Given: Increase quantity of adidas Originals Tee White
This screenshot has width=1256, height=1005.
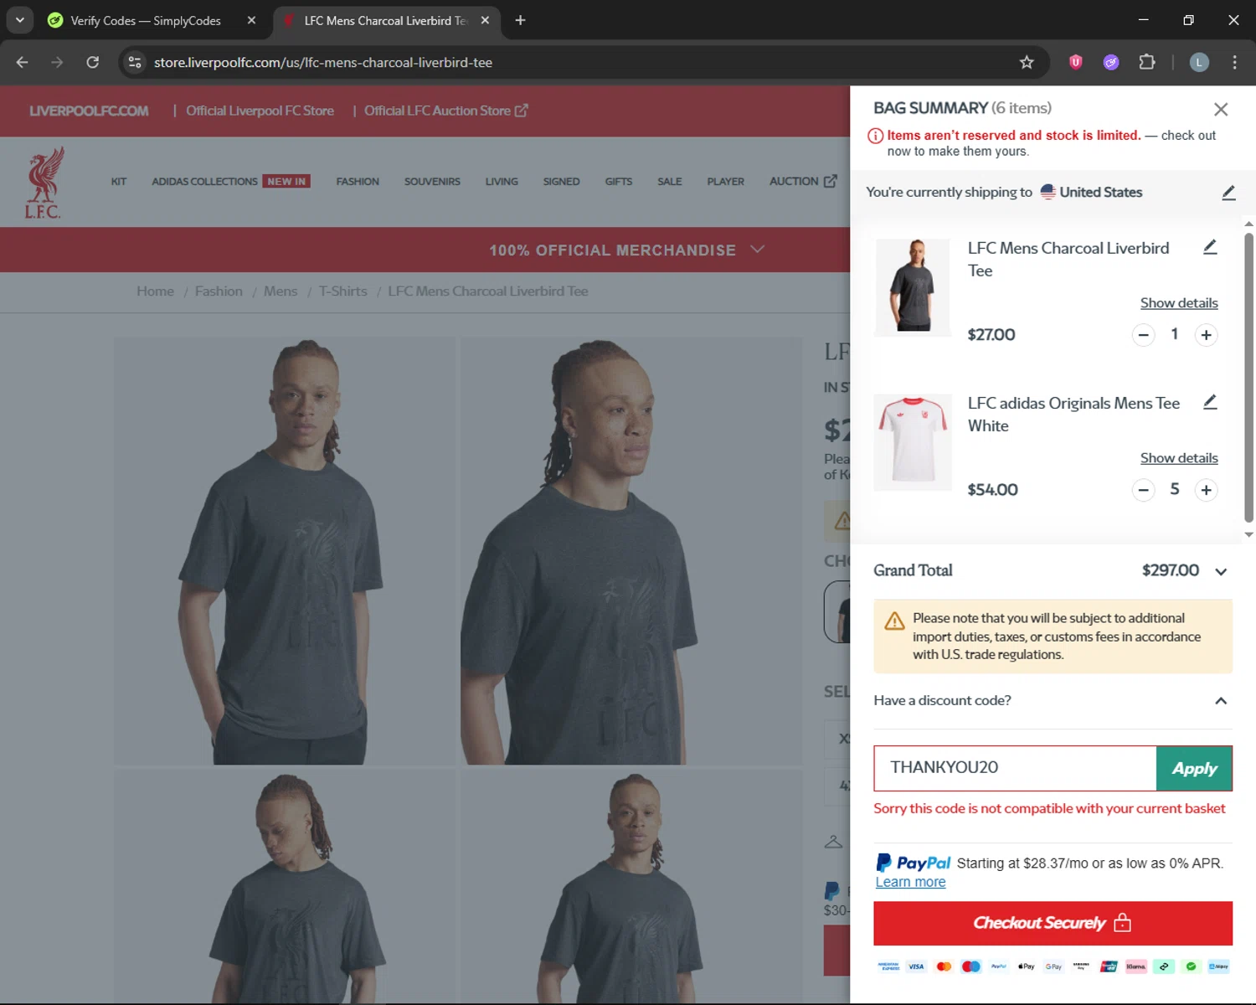Looking at the screenshot, I should coord(1206,490).
